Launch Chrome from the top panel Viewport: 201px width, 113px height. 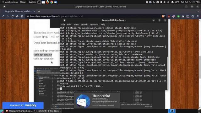52,2
